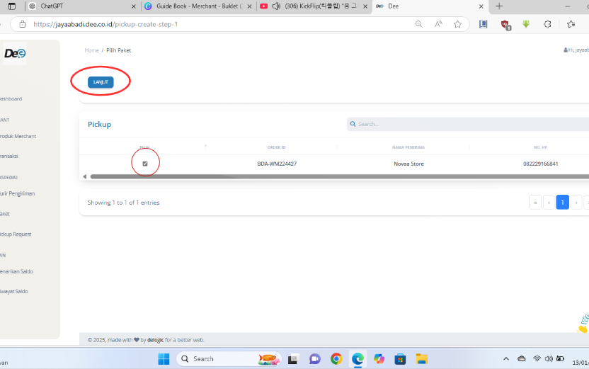Open Penarikan Saldo sidebar item
The image size is (589, 369).
pyautogui.click(x=16, y=271)
